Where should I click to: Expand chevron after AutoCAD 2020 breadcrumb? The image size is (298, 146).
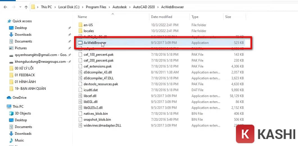(158, 7)
